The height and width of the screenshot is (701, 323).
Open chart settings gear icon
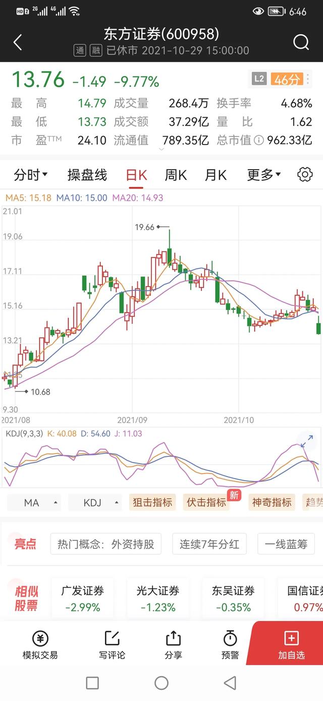point(305,175)
